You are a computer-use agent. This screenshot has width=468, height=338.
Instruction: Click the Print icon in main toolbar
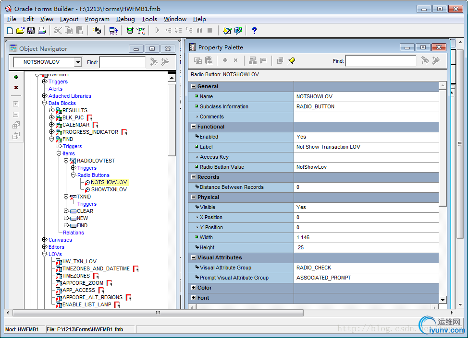click(41, 31)
